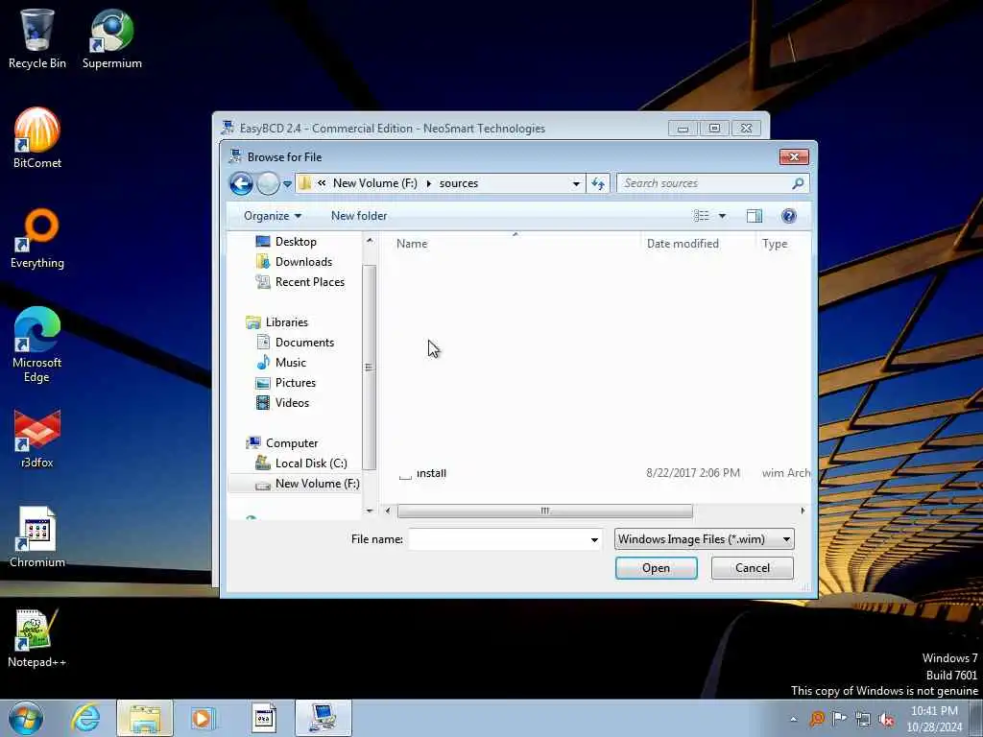Open dialog Help question mark
The width and height of the screenshot is (983, 737).
click(789, 216)
